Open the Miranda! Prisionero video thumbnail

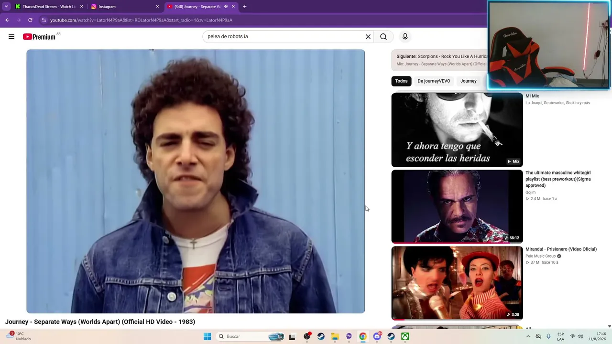(457, 283)
